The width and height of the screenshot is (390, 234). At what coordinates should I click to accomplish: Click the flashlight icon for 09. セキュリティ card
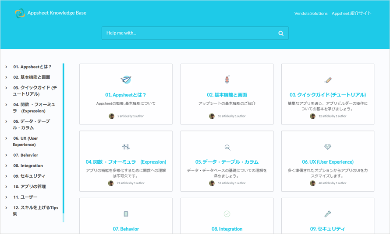[328, 214]
